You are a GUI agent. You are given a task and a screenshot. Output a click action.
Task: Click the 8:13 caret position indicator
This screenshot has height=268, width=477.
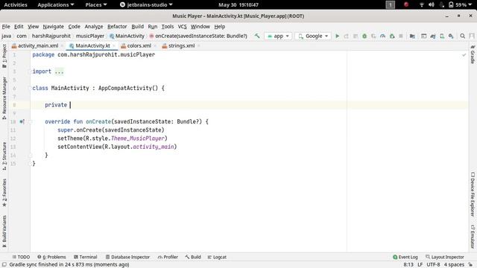pyautogui.click(x=408, y=265)
